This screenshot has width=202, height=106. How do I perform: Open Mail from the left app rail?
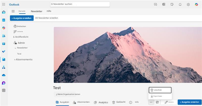(x=4, y=12)
